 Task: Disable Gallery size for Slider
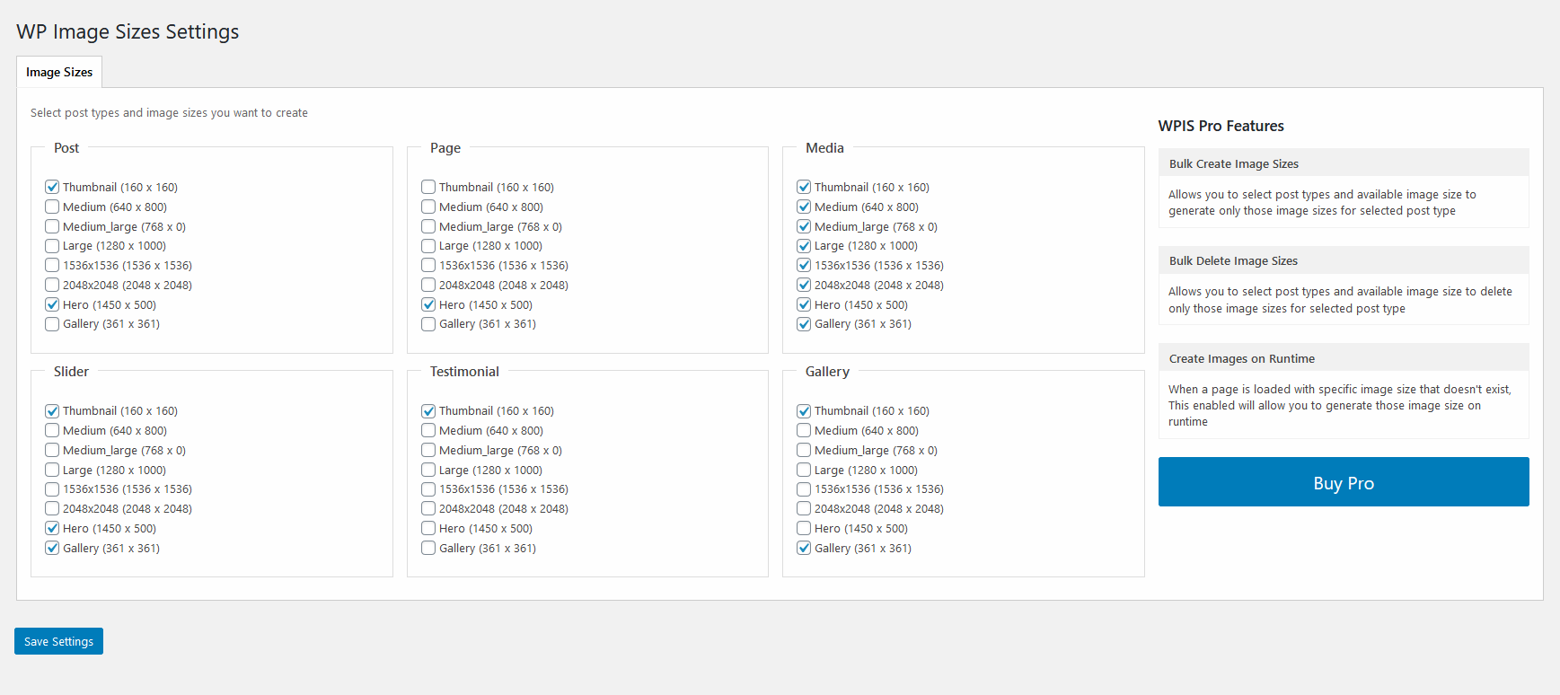click(x=52, y=548)
